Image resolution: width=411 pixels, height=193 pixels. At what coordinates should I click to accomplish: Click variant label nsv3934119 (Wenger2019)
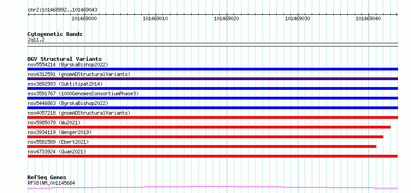coord(60,132)
